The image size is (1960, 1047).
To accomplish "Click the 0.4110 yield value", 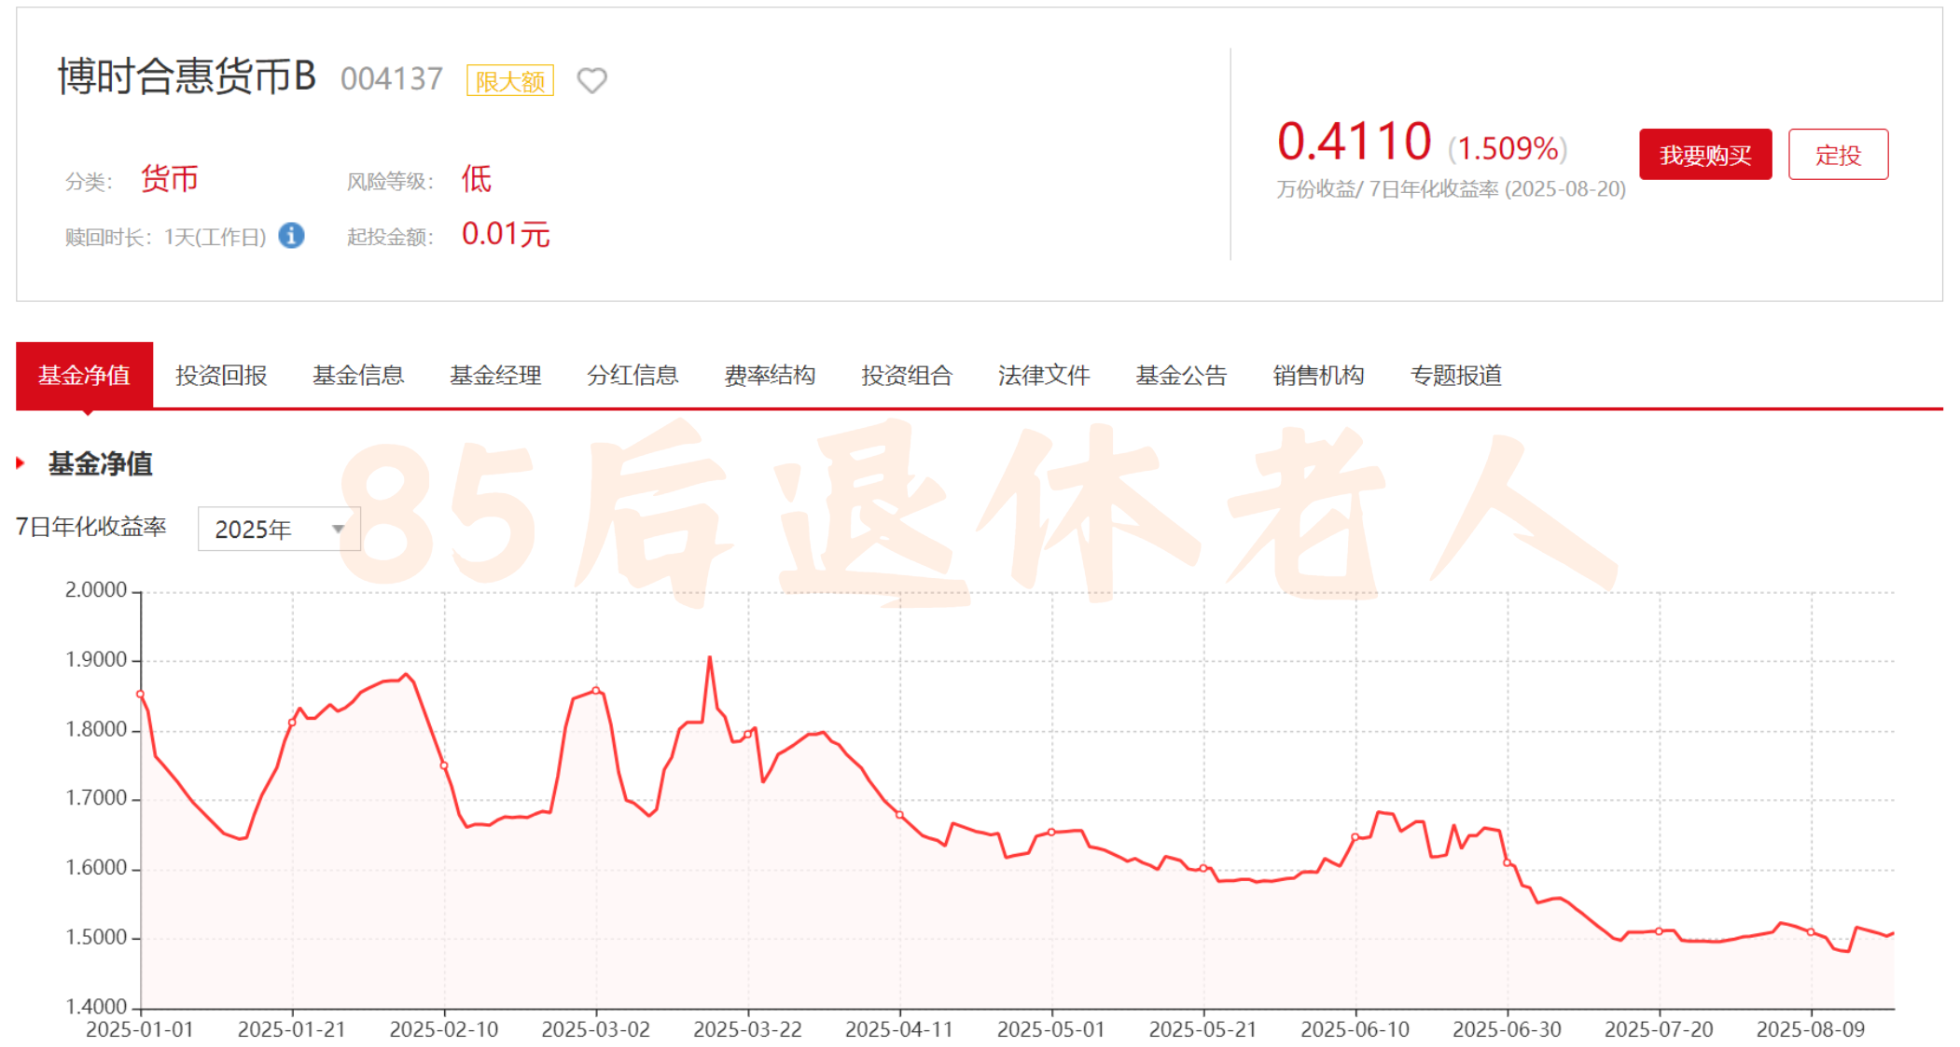I will point(1354,142).
